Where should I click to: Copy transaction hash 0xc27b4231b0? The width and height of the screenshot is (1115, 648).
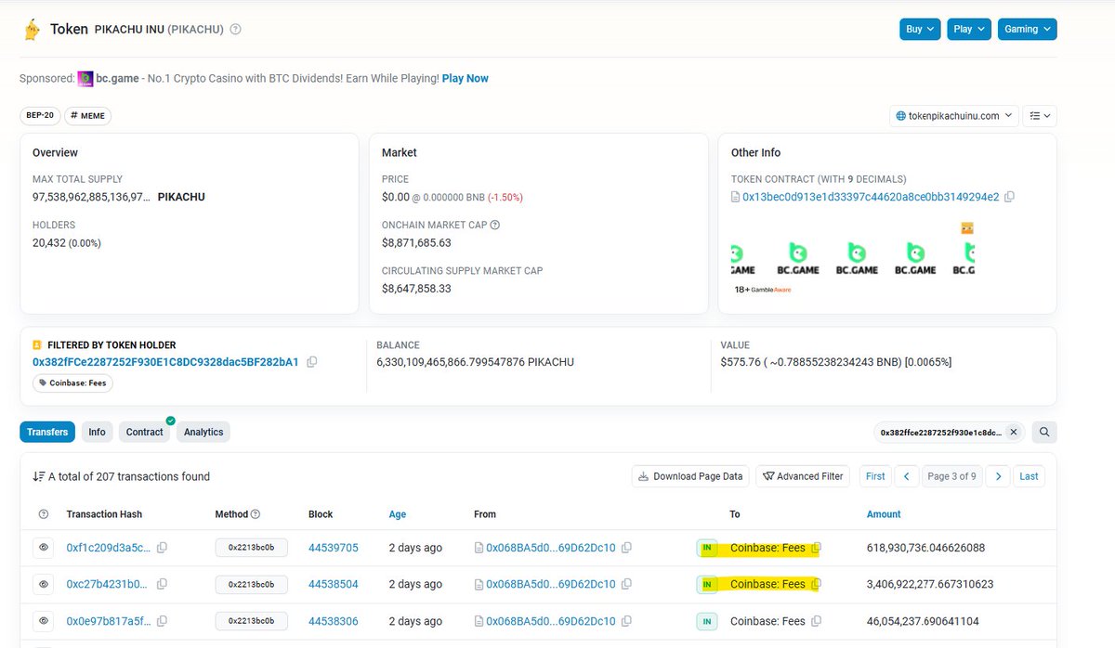pos(163,584)
